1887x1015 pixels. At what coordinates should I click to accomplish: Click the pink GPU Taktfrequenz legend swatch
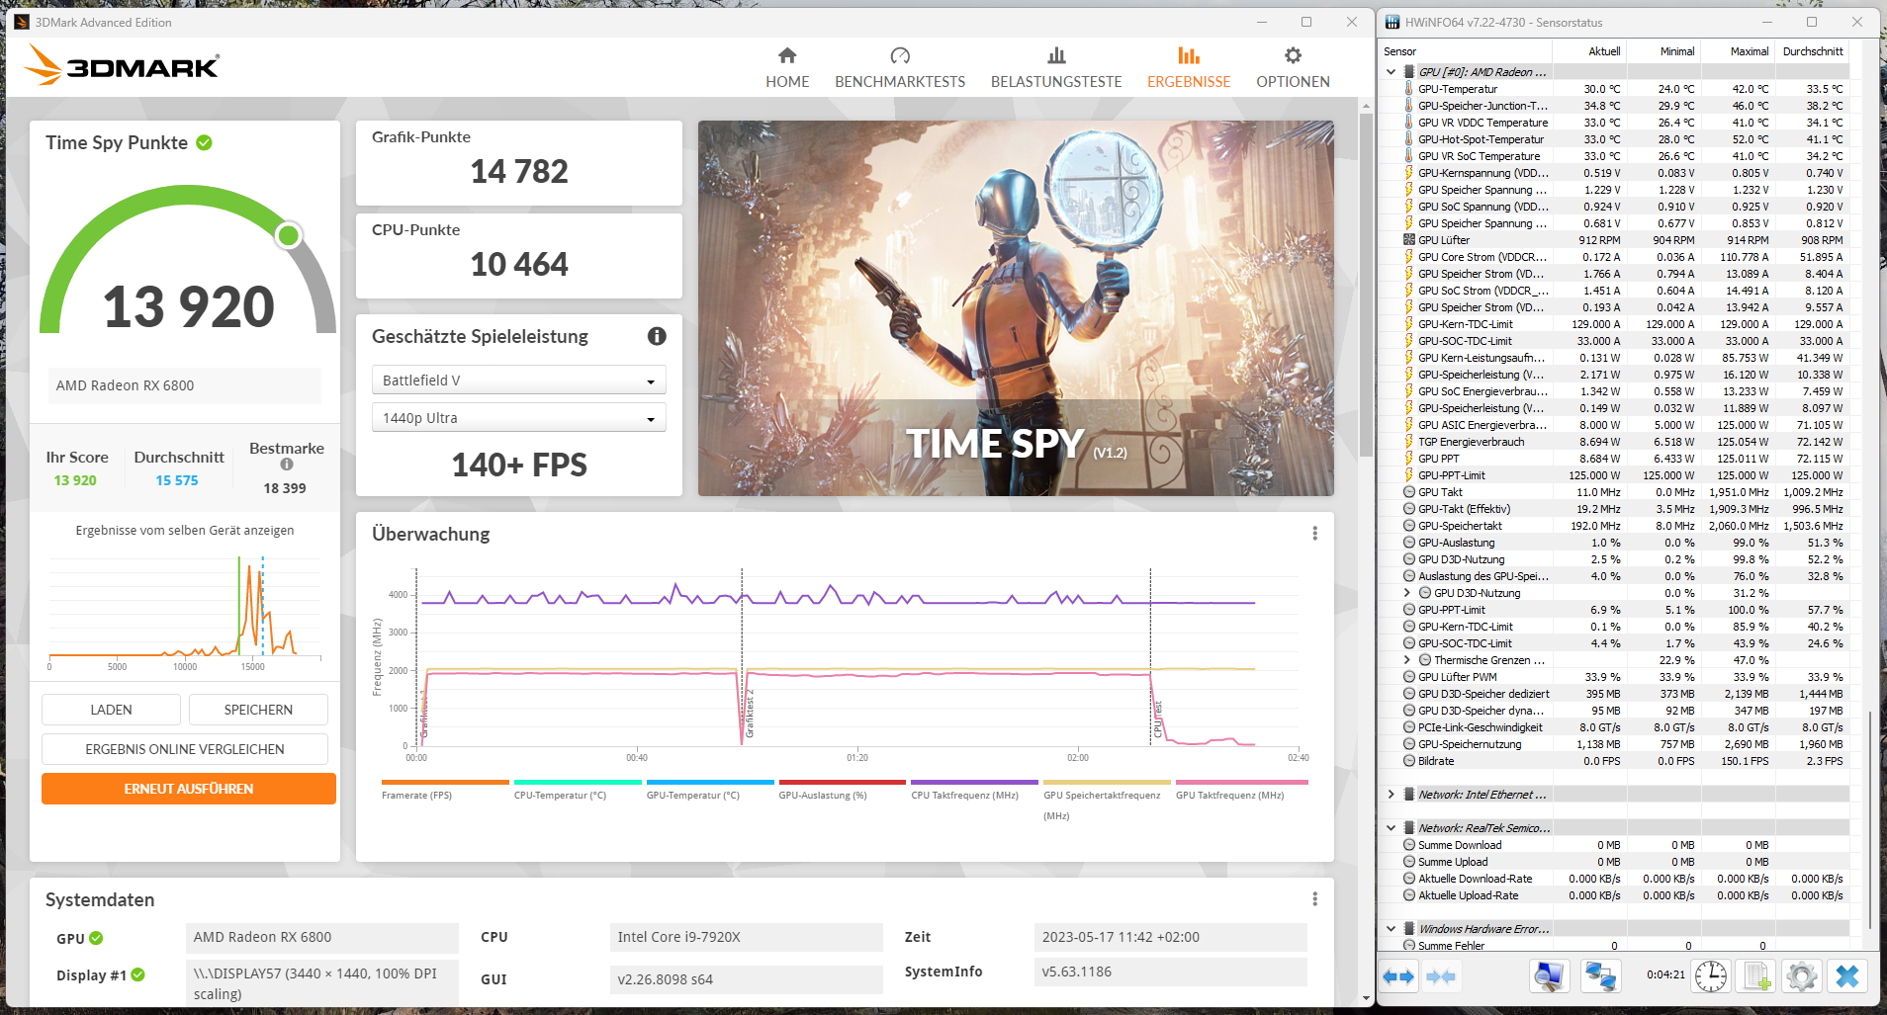pyautogui.click(x=1242, y=783)
